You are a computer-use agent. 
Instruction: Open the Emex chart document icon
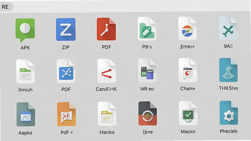click(x=187, y=29)
